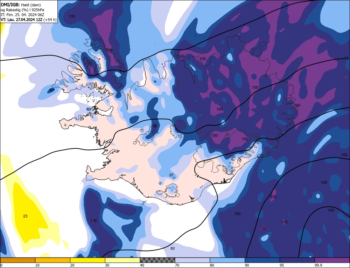Click the contour label 78
350x268 pixels.
(120, 71)
